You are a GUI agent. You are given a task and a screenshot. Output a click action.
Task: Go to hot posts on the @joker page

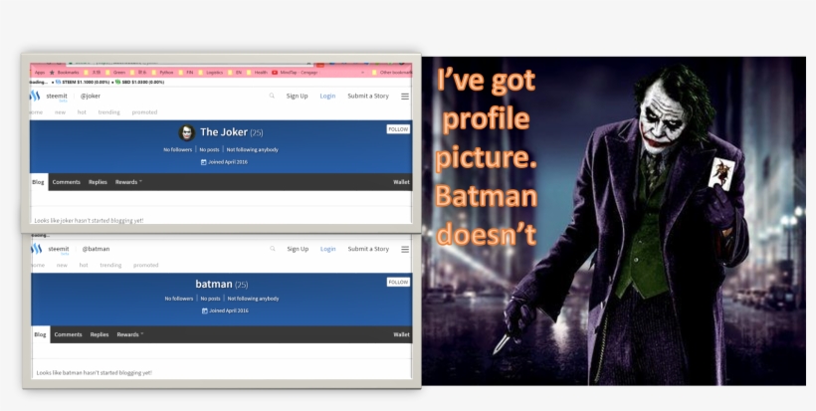click(82, 112)
